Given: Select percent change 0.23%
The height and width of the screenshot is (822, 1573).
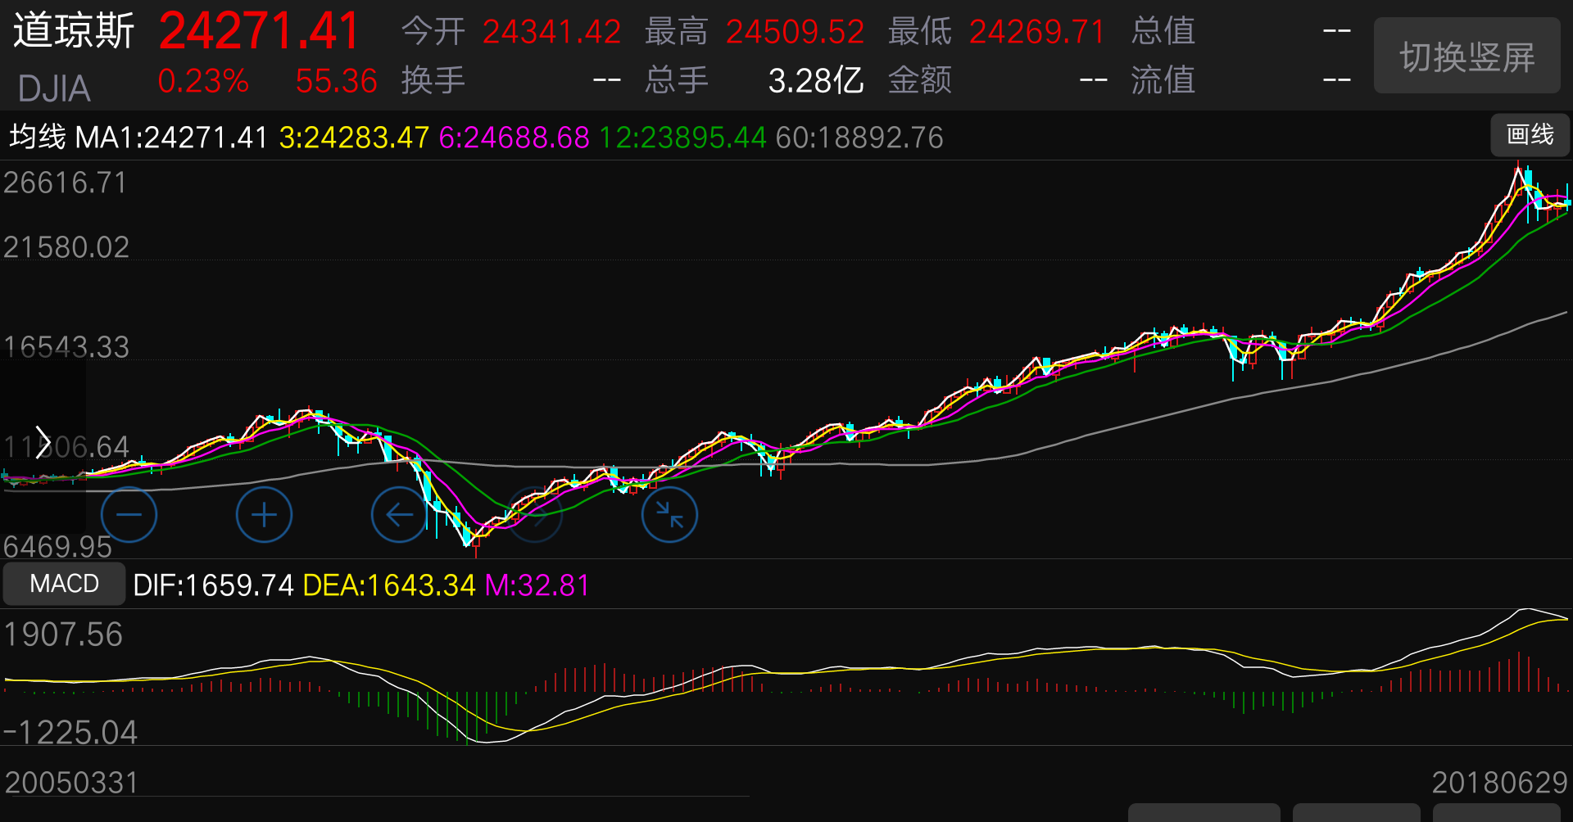Looking at the screenshot, I should [203, 81].
